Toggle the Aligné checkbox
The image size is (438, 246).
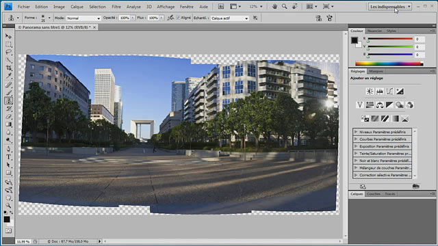pyautogui.click(x=178, y=18)
